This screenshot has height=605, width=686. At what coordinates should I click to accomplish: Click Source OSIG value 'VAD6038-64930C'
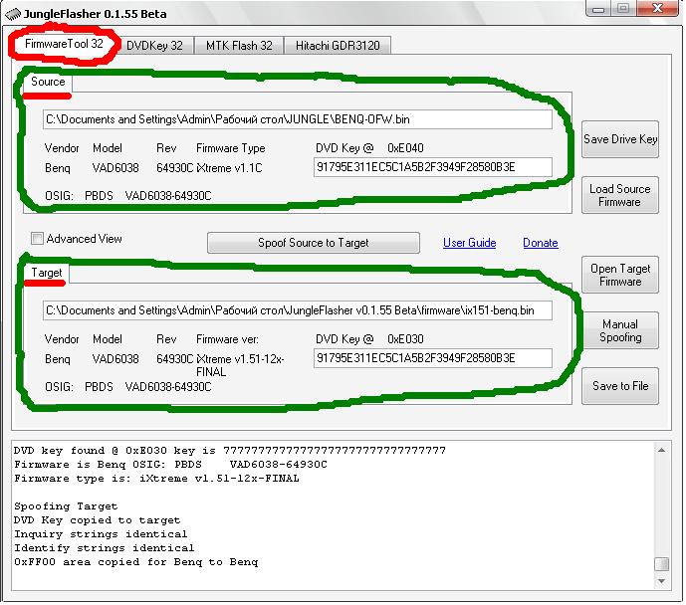[x=168, y=196]
